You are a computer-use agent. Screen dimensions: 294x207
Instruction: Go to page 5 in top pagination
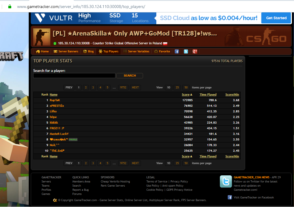point(107,88)
